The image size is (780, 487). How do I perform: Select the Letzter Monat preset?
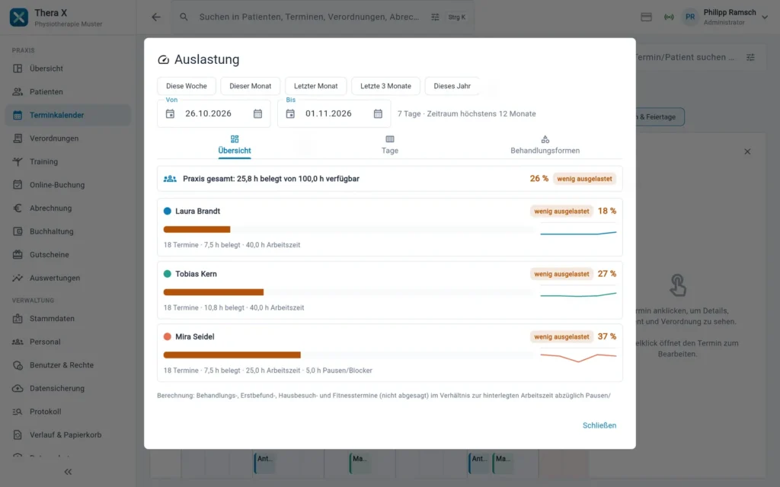(316, 86)
